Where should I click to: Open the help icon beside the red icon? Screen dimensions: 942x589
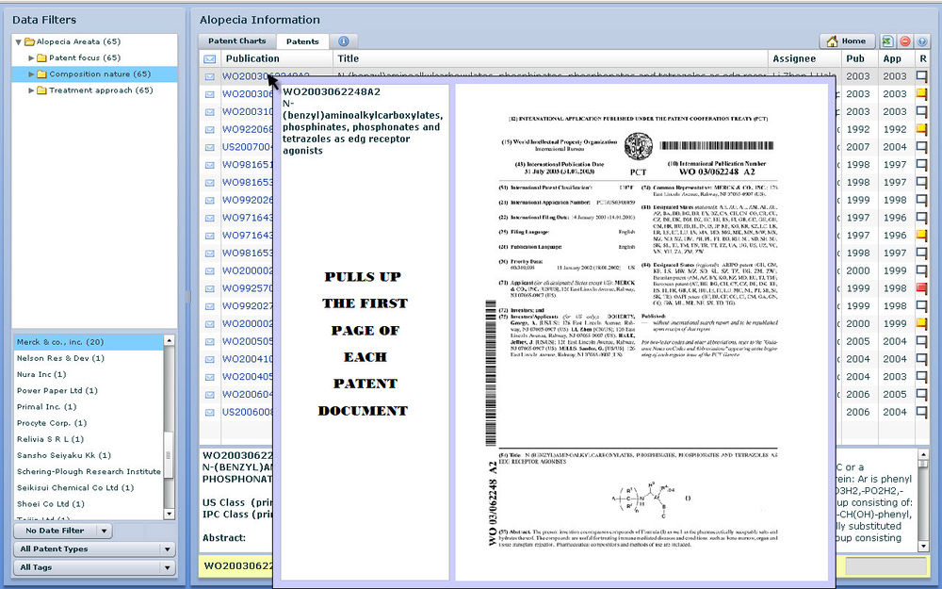coord(922,41)
